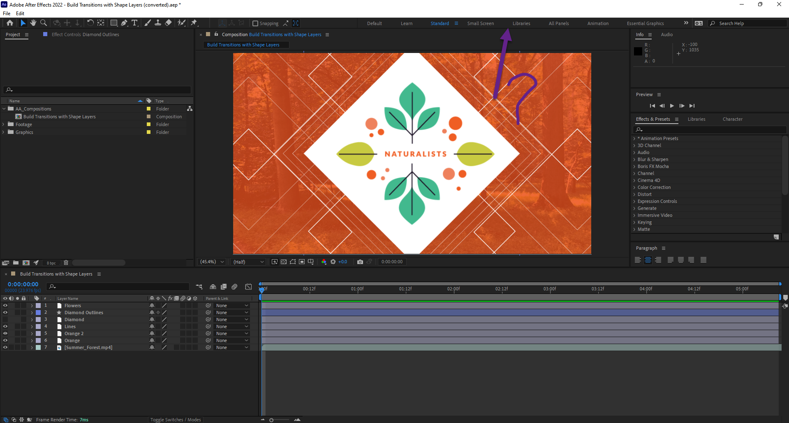Take a snapshot of the composition

click(360, 262)
